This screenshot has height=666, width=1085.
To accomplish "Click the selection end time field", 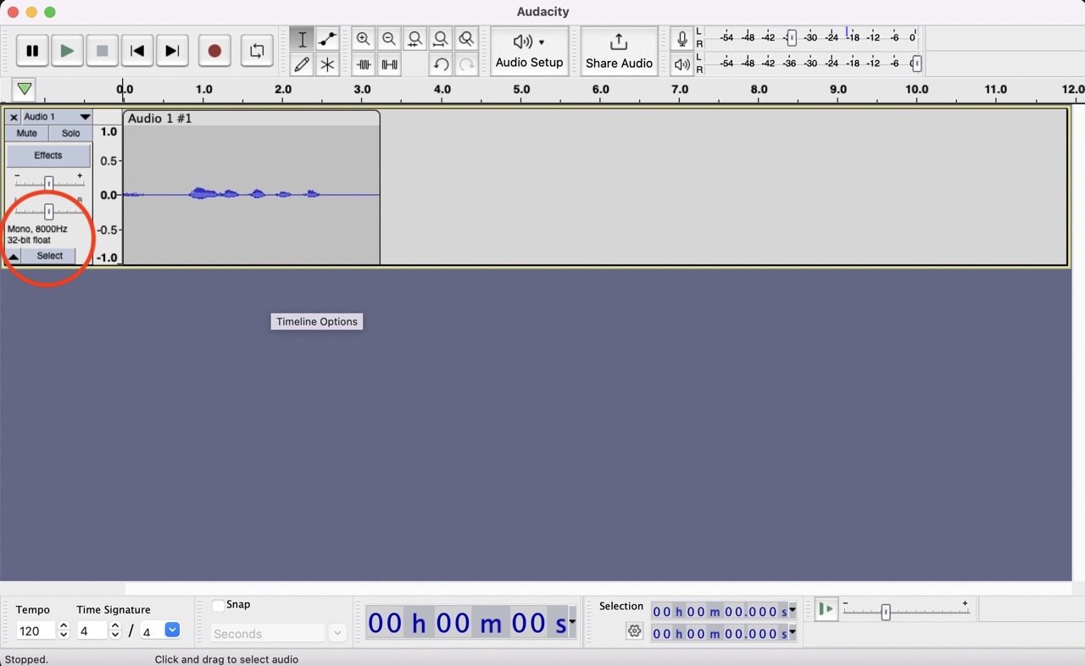I will (x=720, y=633).
